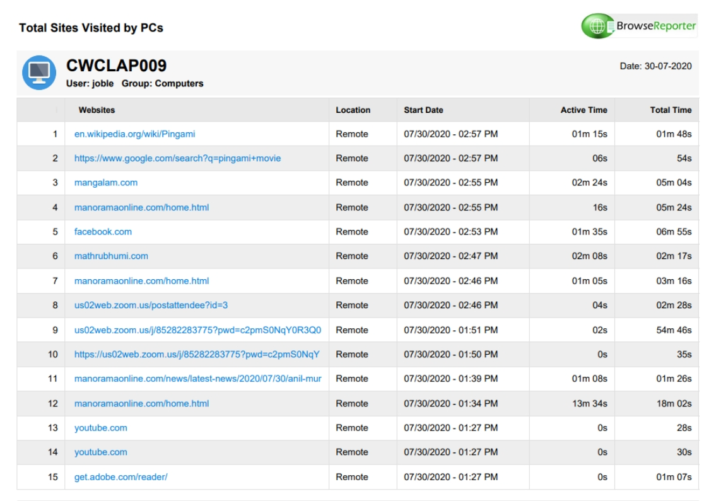Open the us02web.zoom.us/postattendee?id=3 link
The height and width of the screenshot is (501, 716).
click(151, 305)
